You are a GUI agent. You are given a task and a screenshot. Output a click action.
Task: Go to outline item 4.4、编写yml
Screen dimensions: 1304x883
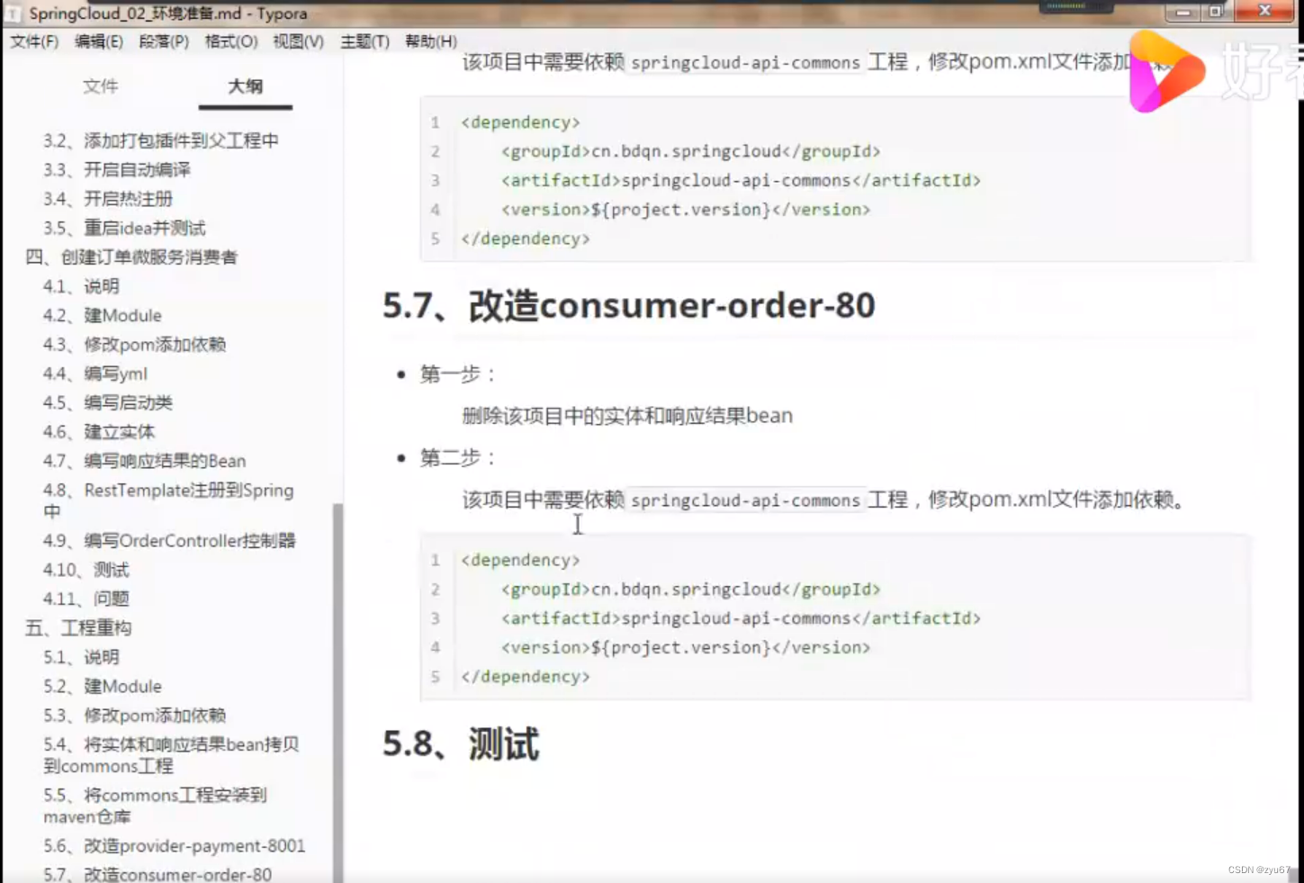[95, 374]
